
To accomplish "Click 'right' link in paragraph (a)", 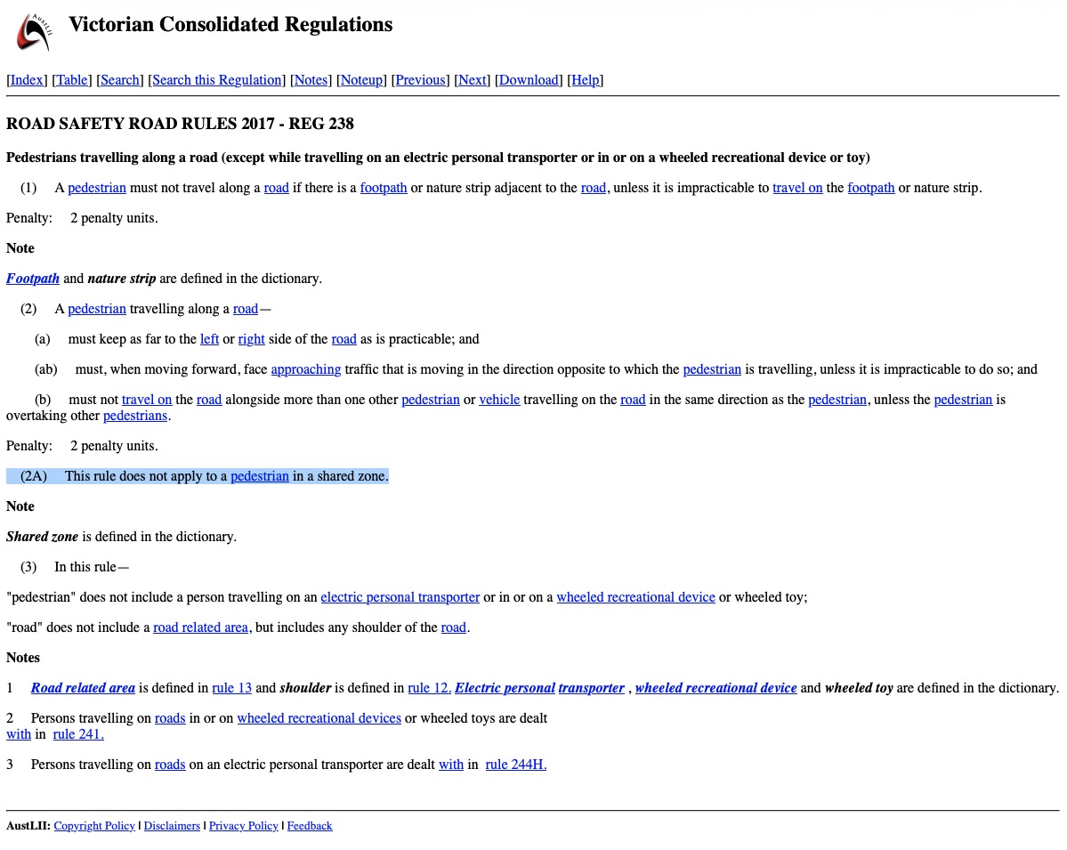I will coord(251,339).
